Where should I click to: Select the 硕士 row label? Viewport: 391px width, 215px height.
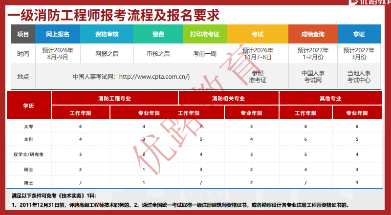(28, 170)
